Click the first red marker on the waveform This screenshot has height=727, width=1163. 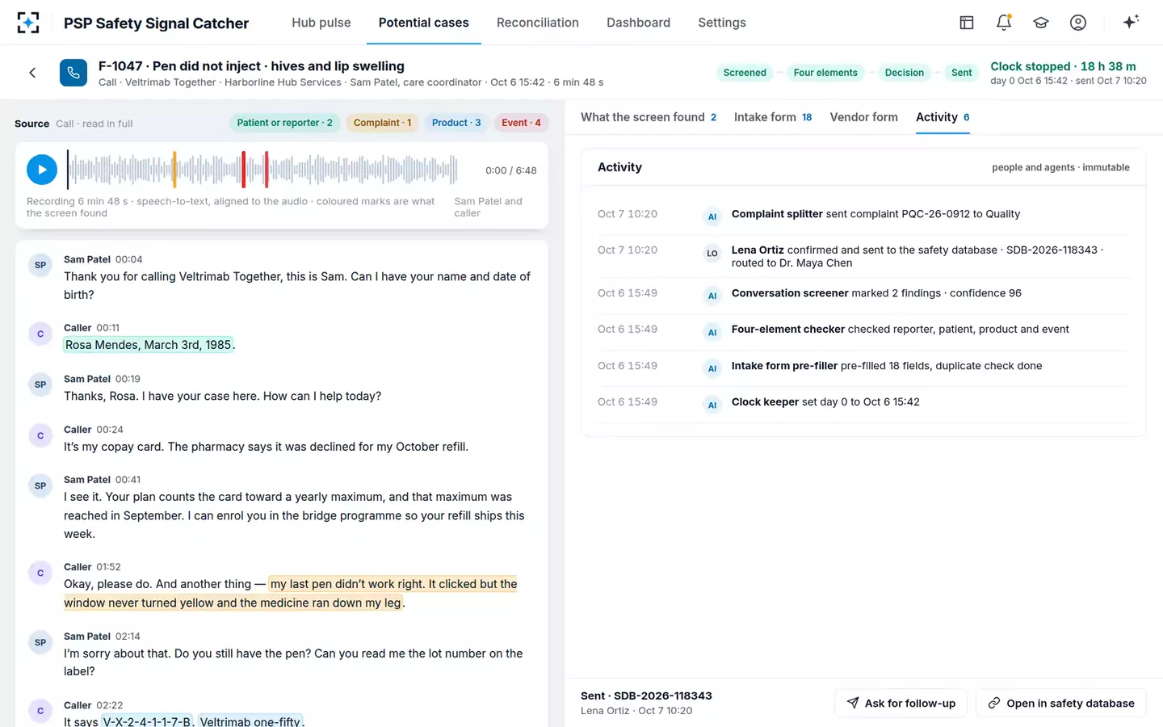(x=243, y=170)
